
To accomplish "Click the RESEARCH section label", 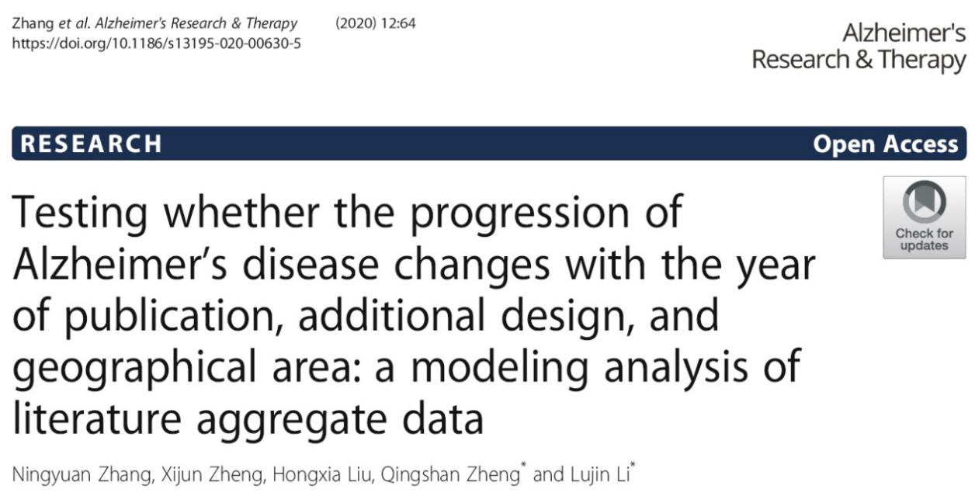I will [92, 144].
